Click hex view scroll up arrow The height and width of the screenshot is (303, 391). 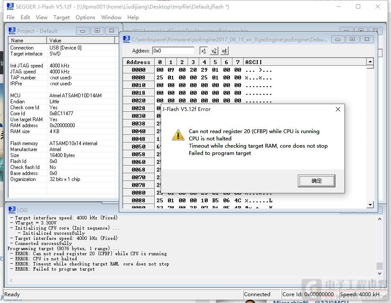[370, 61]
